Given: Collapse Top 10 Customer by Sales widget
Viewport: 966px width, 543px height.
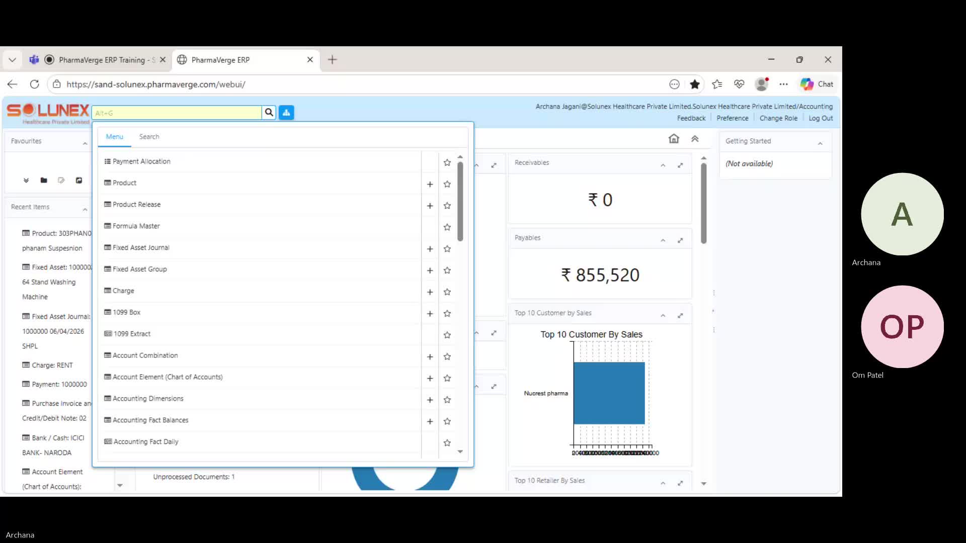Looking at the screenshot, I should pos(663,316).
